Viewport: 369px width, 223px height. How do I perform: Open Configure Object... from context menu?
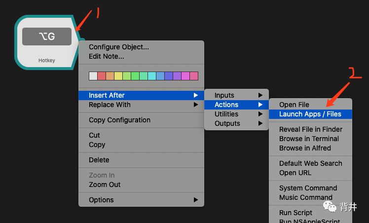119,47
